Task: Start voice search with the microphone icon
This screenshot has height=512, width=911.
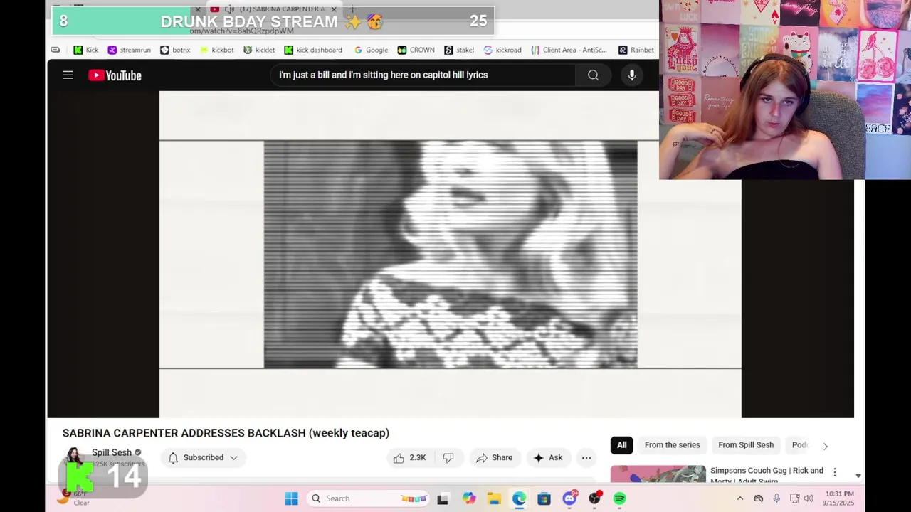Action: pyautogui.click(x=631, y=75)
